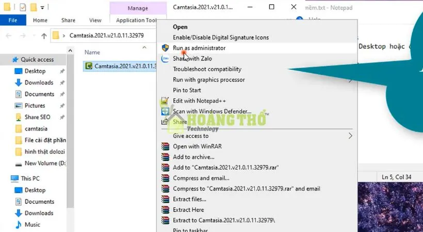Screen dimensions: 423x232
Task: Click Downloads arrow icon under Quick access
Action: (19, 82)
